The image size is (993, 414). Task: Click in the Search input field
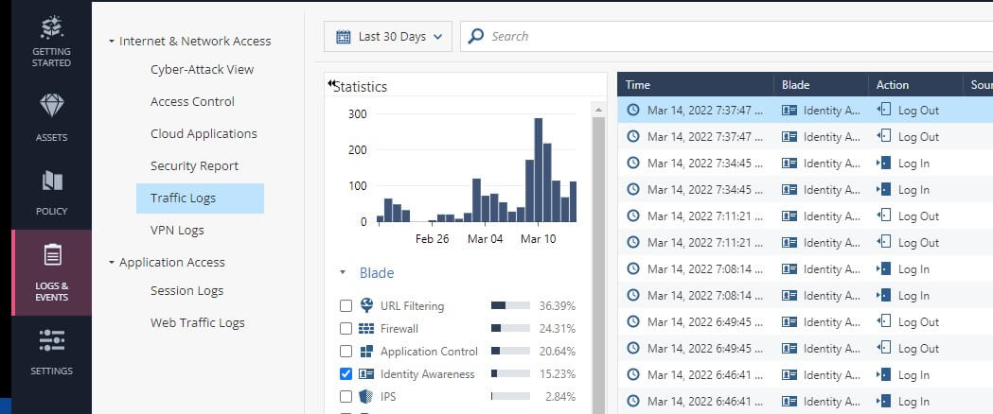click(735, 37)
